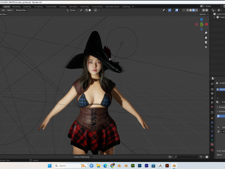Open the Rendering workspace tab
The height and width of the screenshot is (169, 225).
pos(84,7)
